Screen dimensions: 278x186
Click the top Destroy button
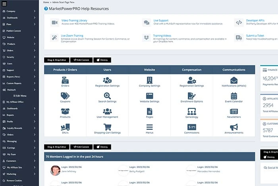click(x=102, y=60)
